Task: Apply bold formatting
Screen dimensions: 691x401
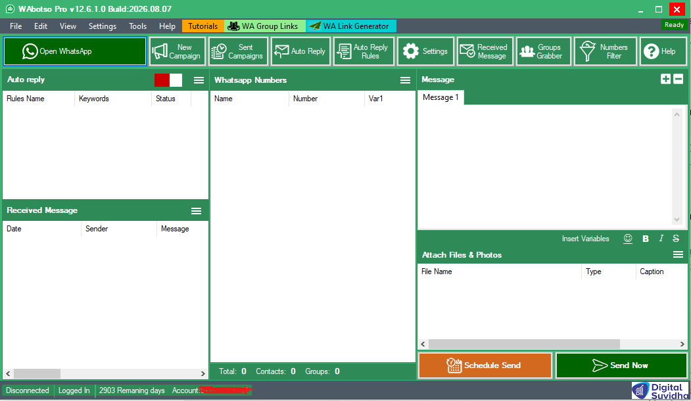Action: pyautogui.click(x=645, y=239)
